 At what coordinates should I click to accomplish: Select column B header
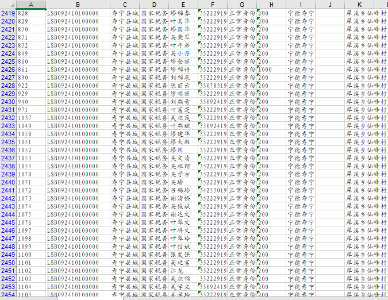point(78,5)
